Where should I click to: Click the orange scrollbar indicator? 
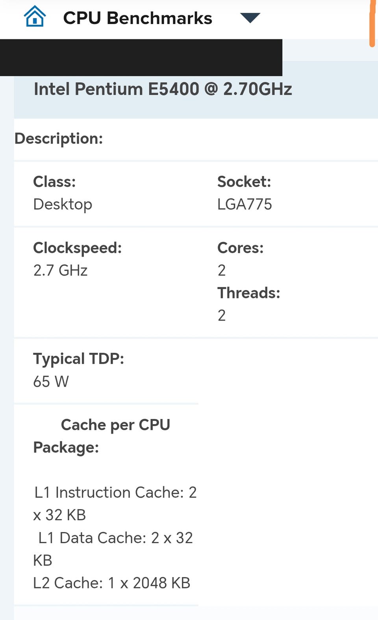point(372,24)
